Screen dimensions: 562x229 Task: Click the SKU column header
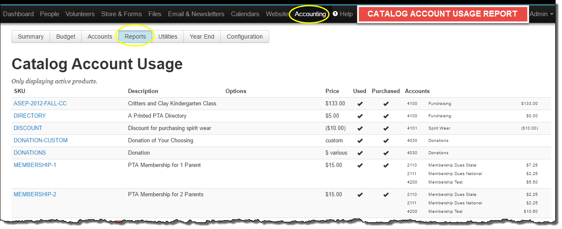[x=20, y=91]
